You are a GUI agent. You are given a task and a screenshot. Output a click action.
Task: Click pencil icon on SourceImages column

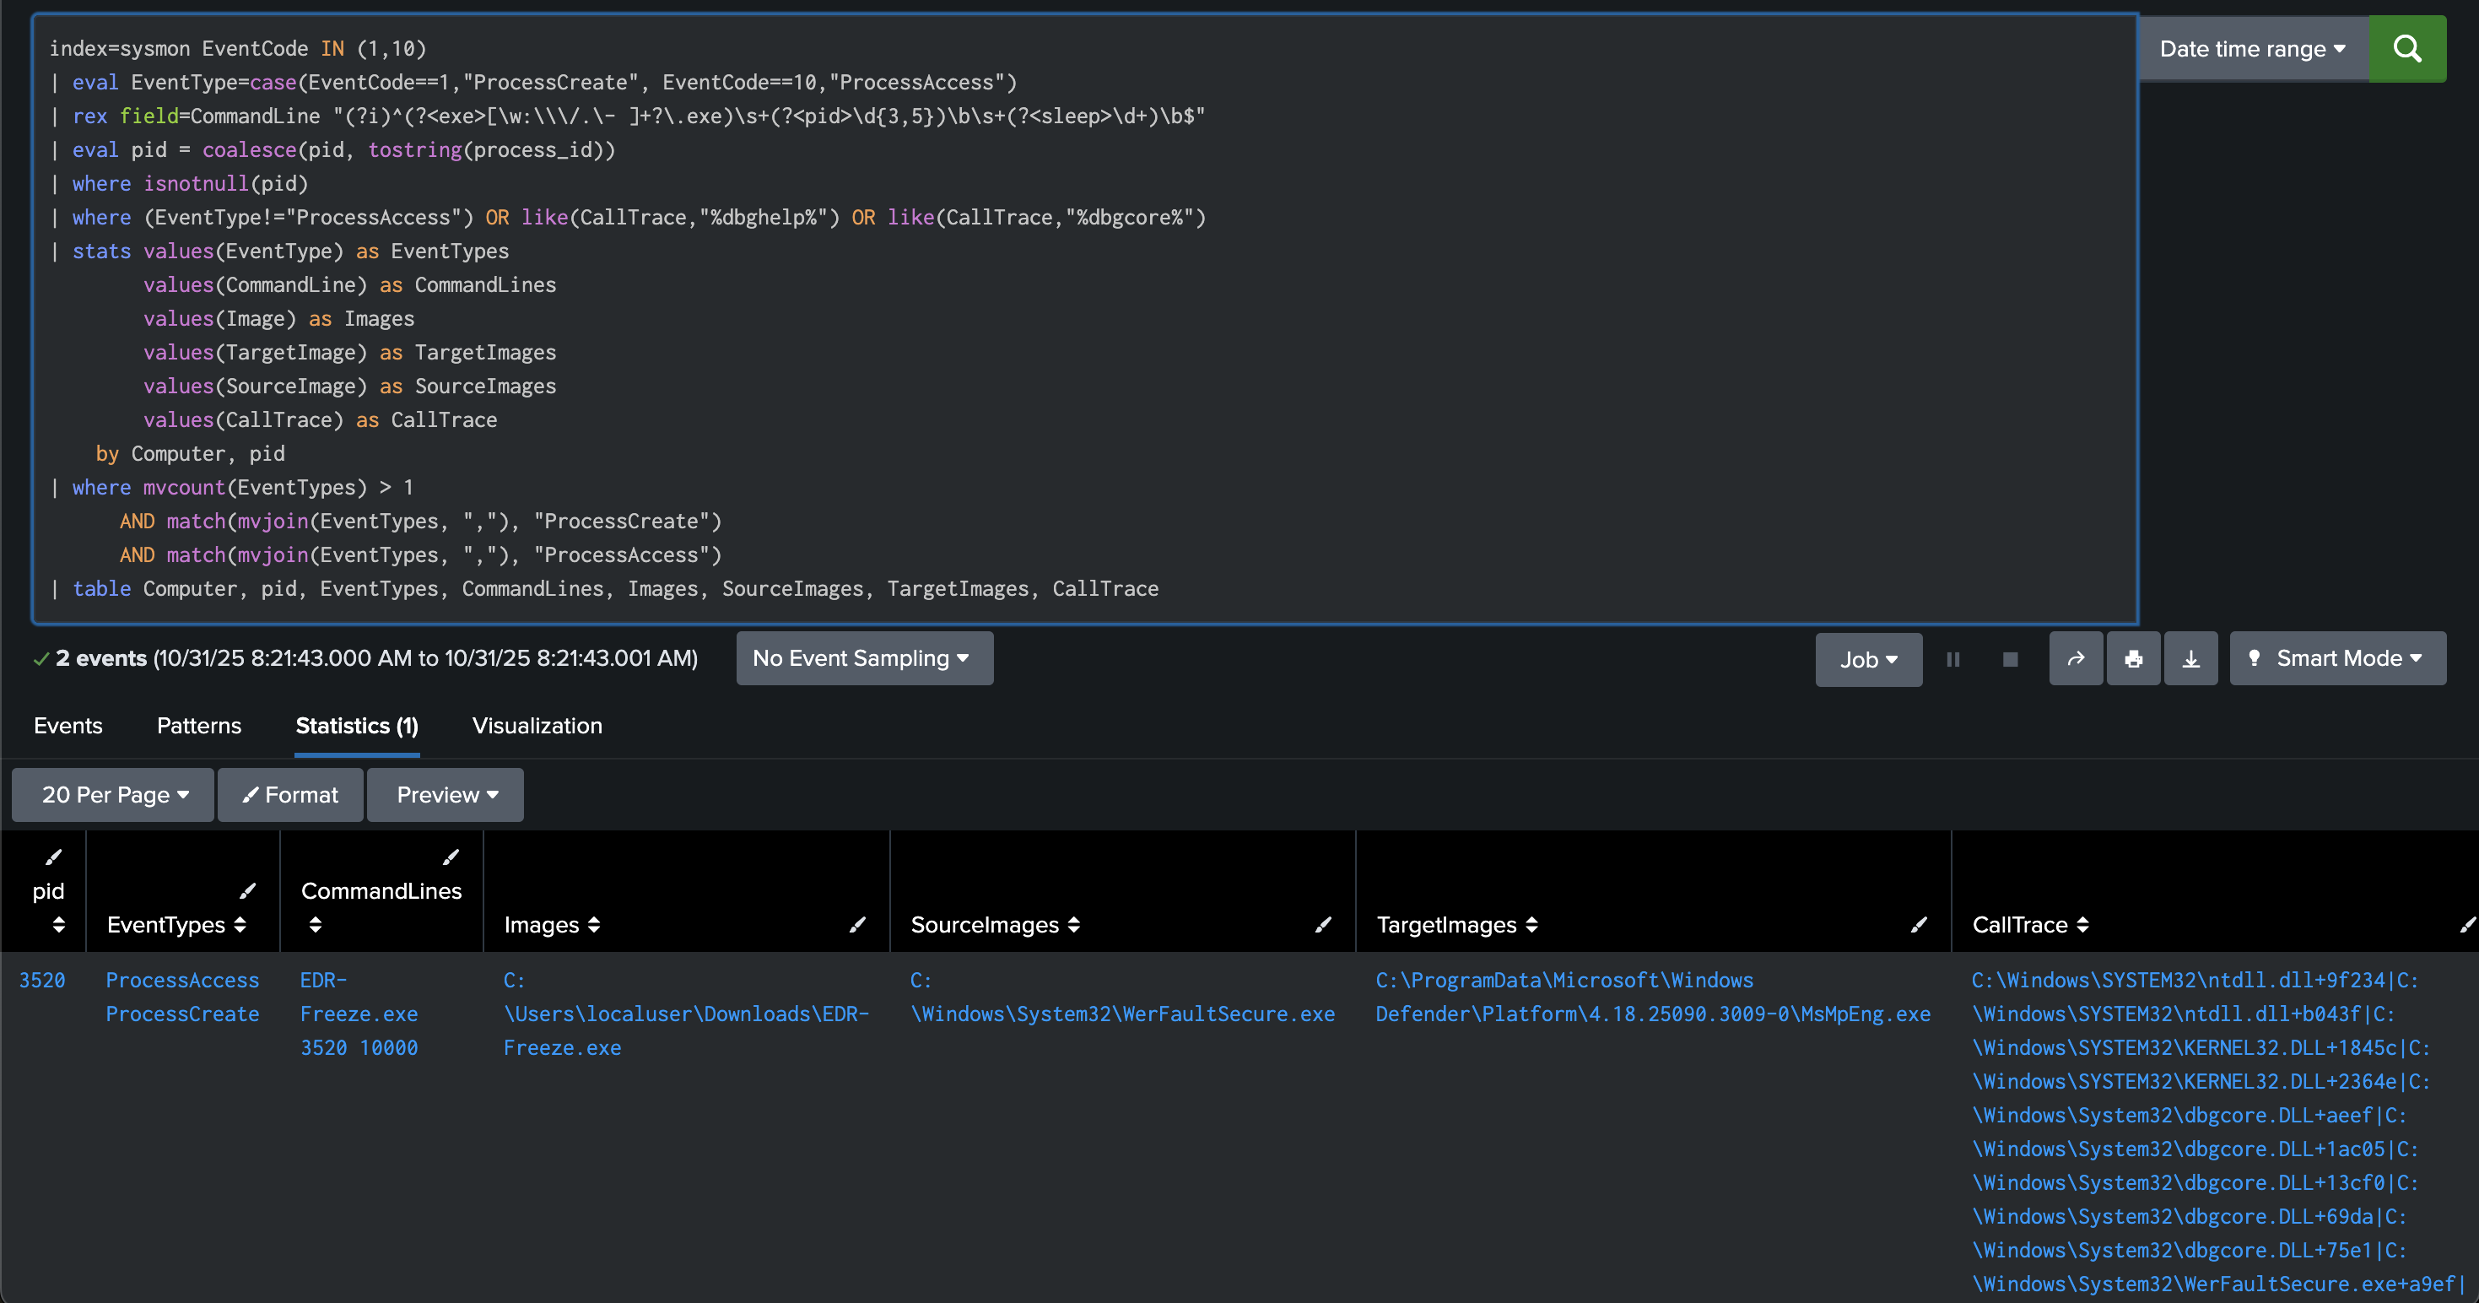1323,924
